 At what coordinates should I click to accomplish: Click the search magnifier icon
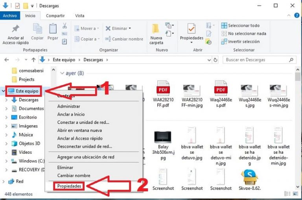coord(291,60)
